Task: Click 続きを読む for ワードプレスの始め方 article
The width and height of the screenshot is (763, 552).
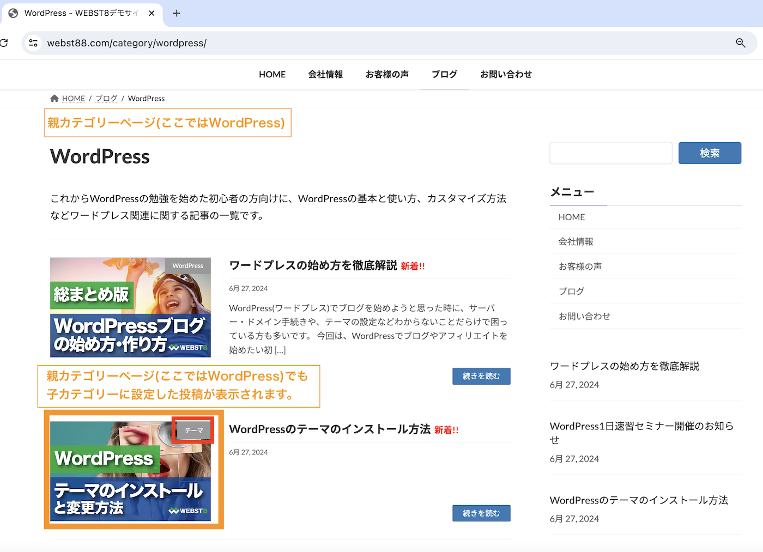Action: point(481,376)
